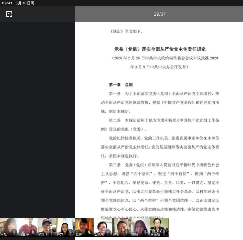This screenshot has height=240, width=243.
Task: Click the line beginning 落实全面从严治党主体责任，党的基层
Action: (x=160, y=147)
